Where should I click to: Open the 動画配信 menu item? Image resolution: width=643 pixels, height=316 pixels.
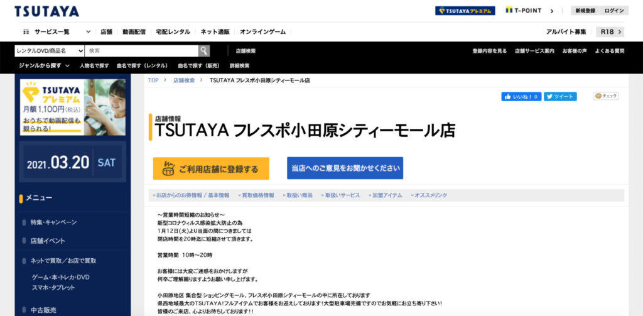pyautogui.click(x=134, y=31)
